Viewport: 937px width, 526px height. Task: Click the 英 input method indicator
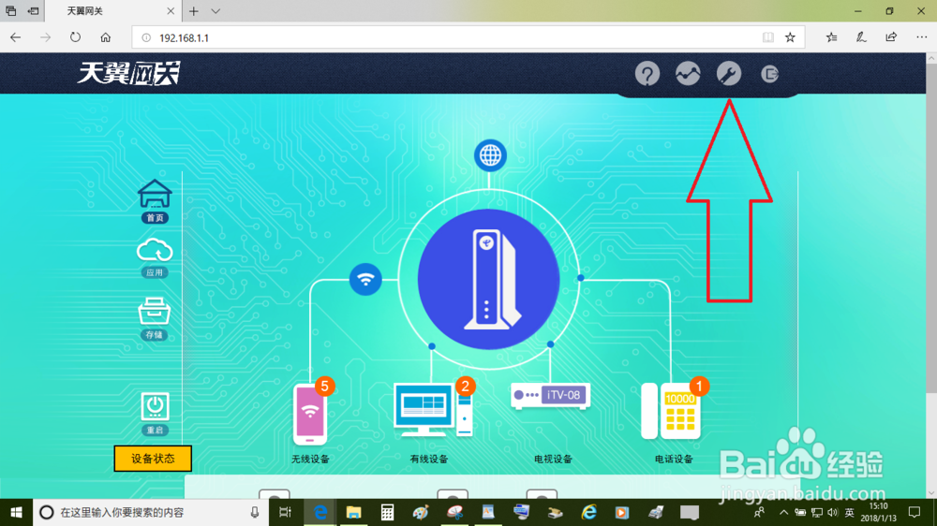[849, 512]
